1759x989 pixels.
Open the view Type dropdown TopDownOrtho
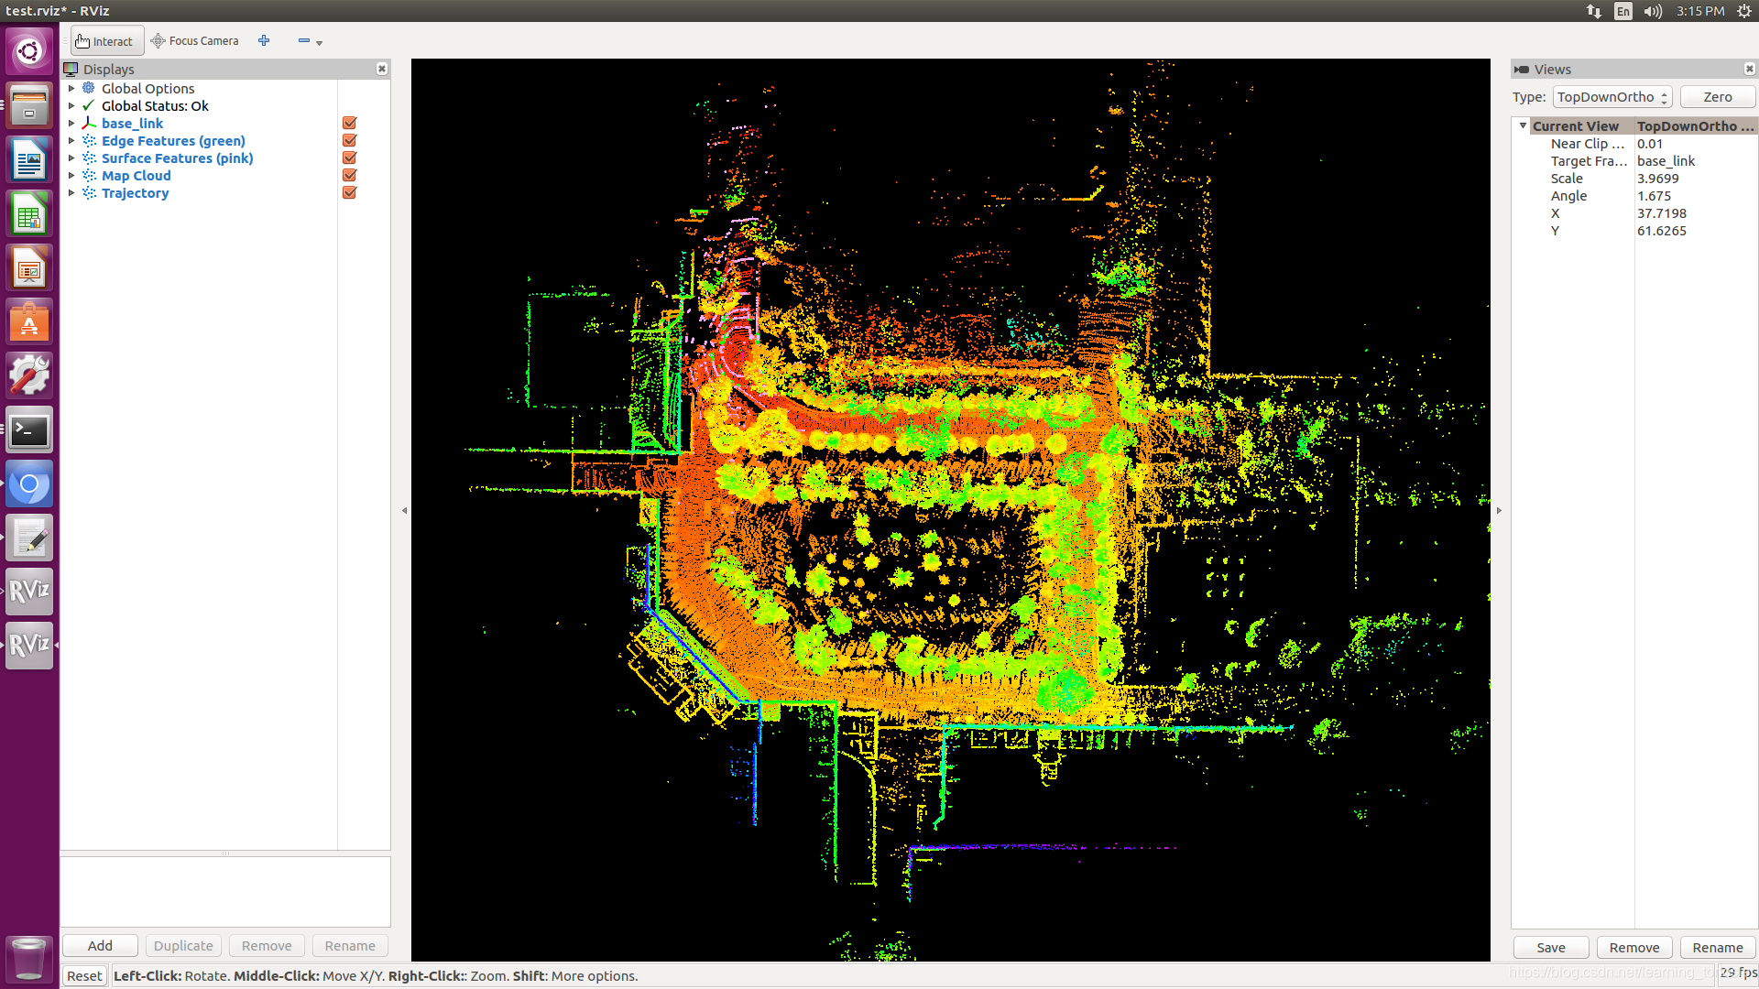click(1612, 97)
